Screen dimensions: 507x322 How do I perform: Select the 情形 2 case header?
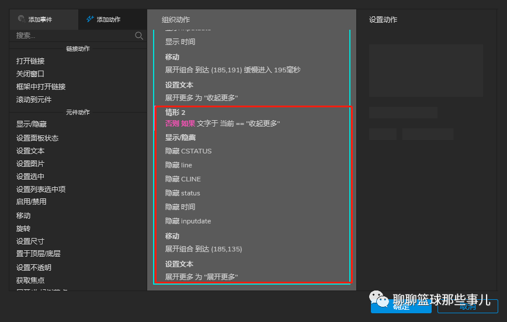point(175,113)
